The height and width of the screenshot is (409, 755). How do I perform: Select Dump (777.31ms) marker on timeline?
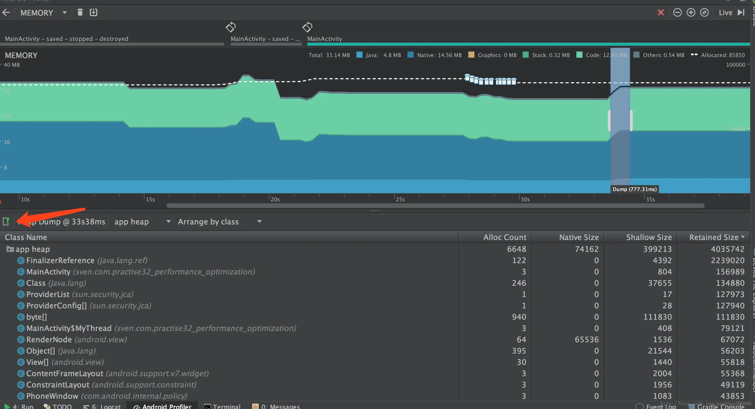pos(635,189)
